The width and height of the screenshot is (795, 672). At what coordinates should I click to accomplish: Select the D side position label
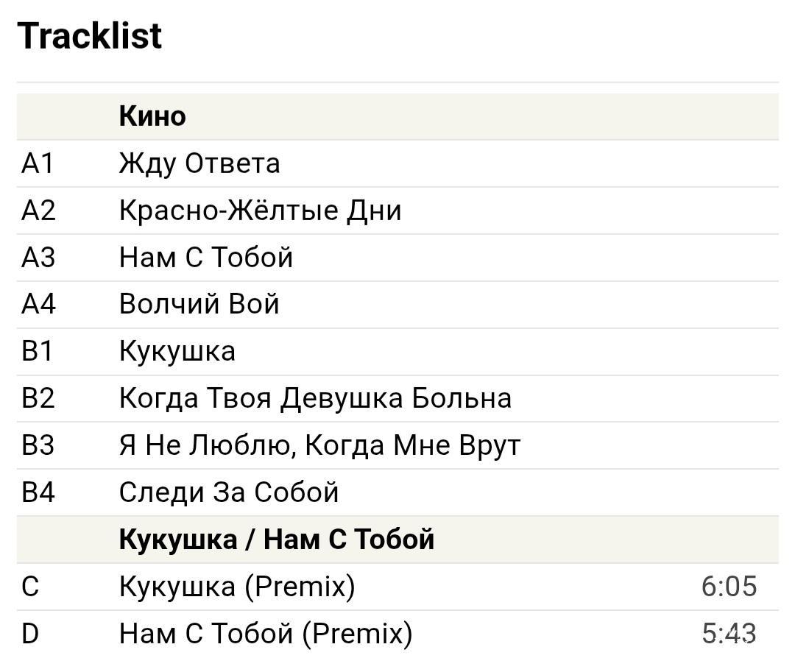coord(30,634)
